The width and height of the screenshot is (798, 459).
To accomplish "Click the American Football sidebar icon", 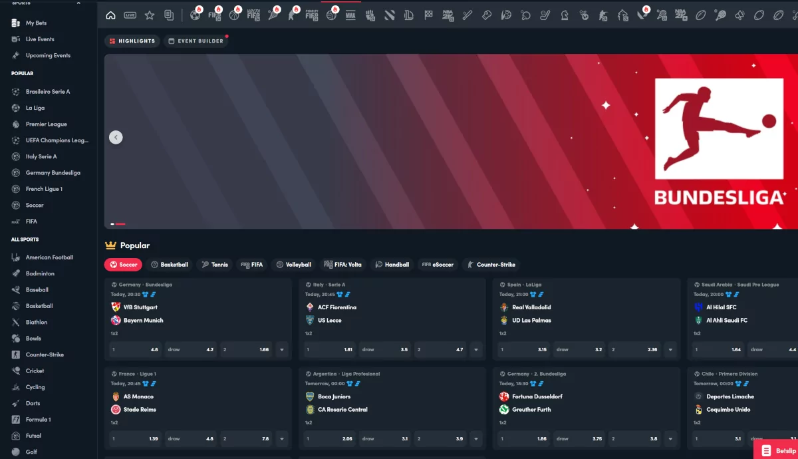I will (x=16, y=257).
